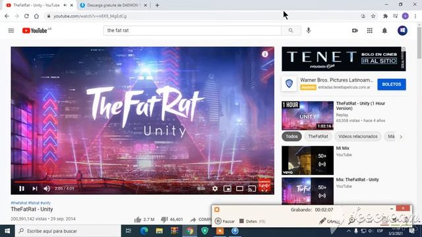Launch Microsoft Edge from the taskbar
Screen dimensions: 422x237
(x=144, y=231)
